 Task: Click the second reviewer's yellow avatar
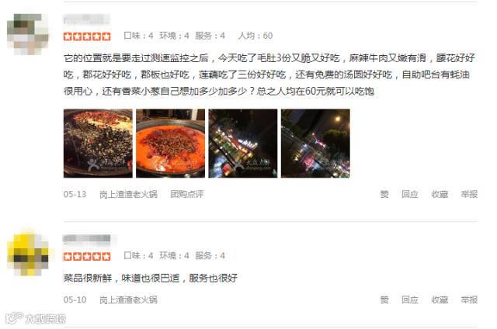pyautogui.click(x=28, y=255)
